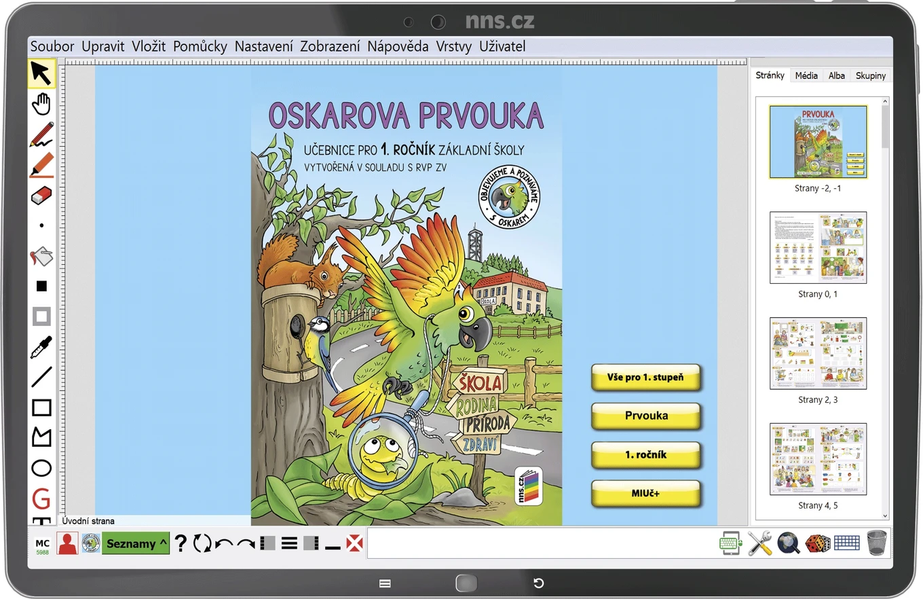Select the eyedropper color picker tool
Screen dimensions: 923x599
(41, 347)
